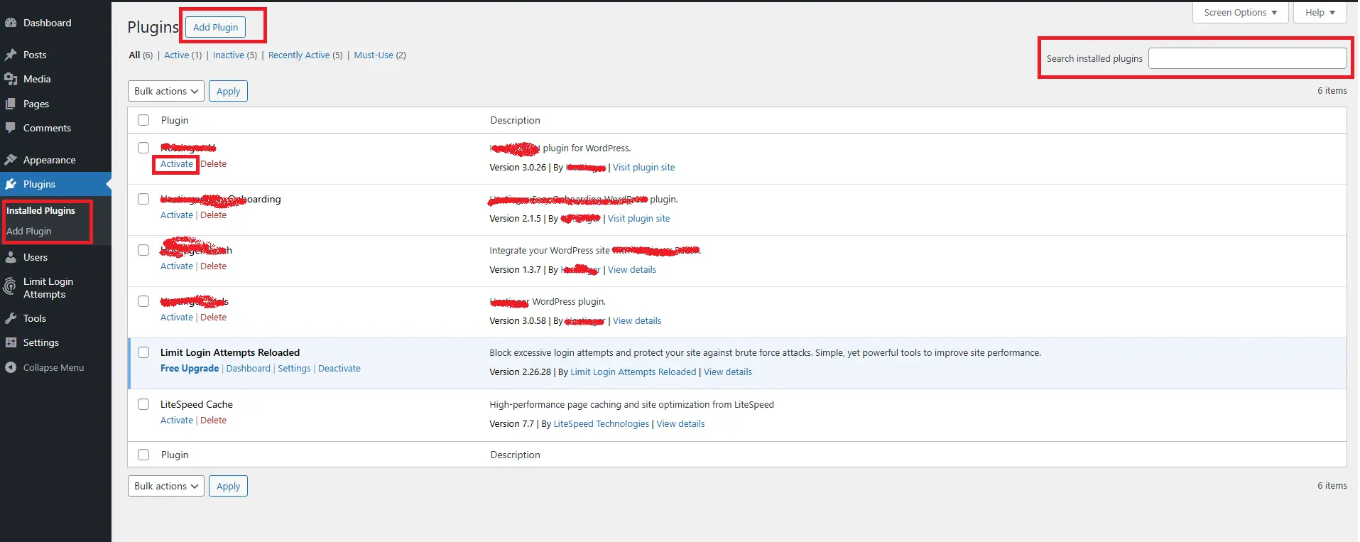View details for Limit Login Attempts Reloaded
The height and width of the screenshot is (542, 1360).
pyautogui.click(x=727, y=372)
